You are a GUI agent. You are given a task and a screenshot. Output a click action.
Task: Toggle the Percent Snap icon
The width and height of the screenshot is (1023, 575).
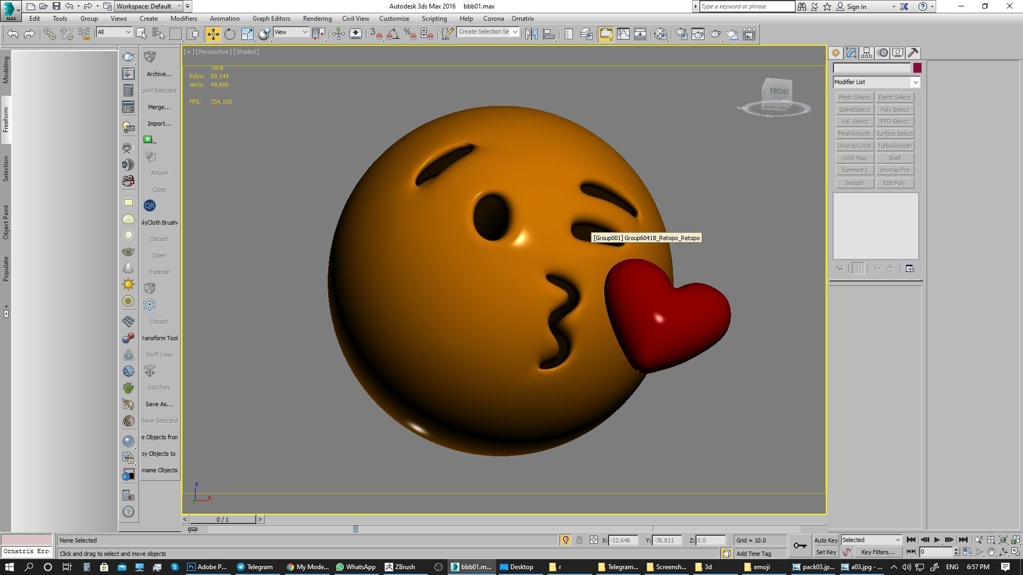click(x=410, y=34)
